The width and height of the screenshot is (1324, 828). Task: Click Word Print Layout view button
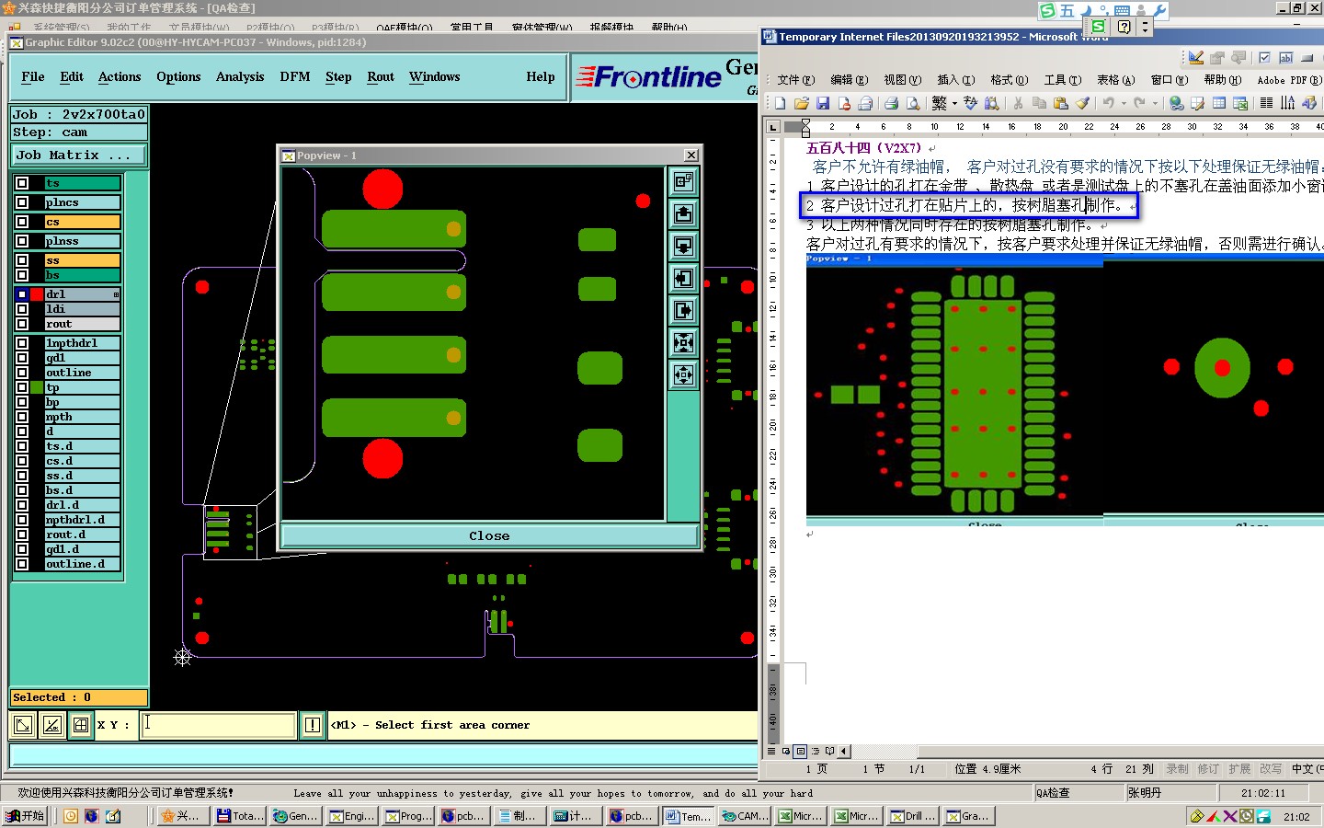click(801, 751)
